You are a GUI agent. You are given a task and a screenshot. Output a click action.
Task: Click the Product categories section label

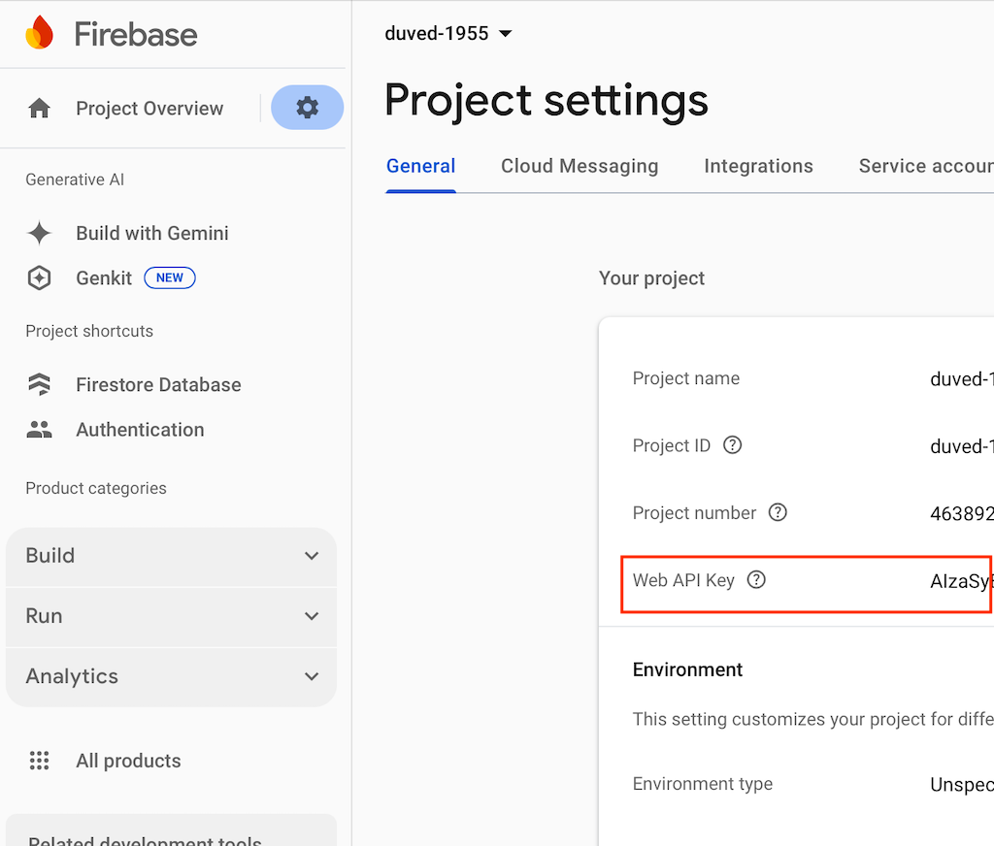point(96,489)
